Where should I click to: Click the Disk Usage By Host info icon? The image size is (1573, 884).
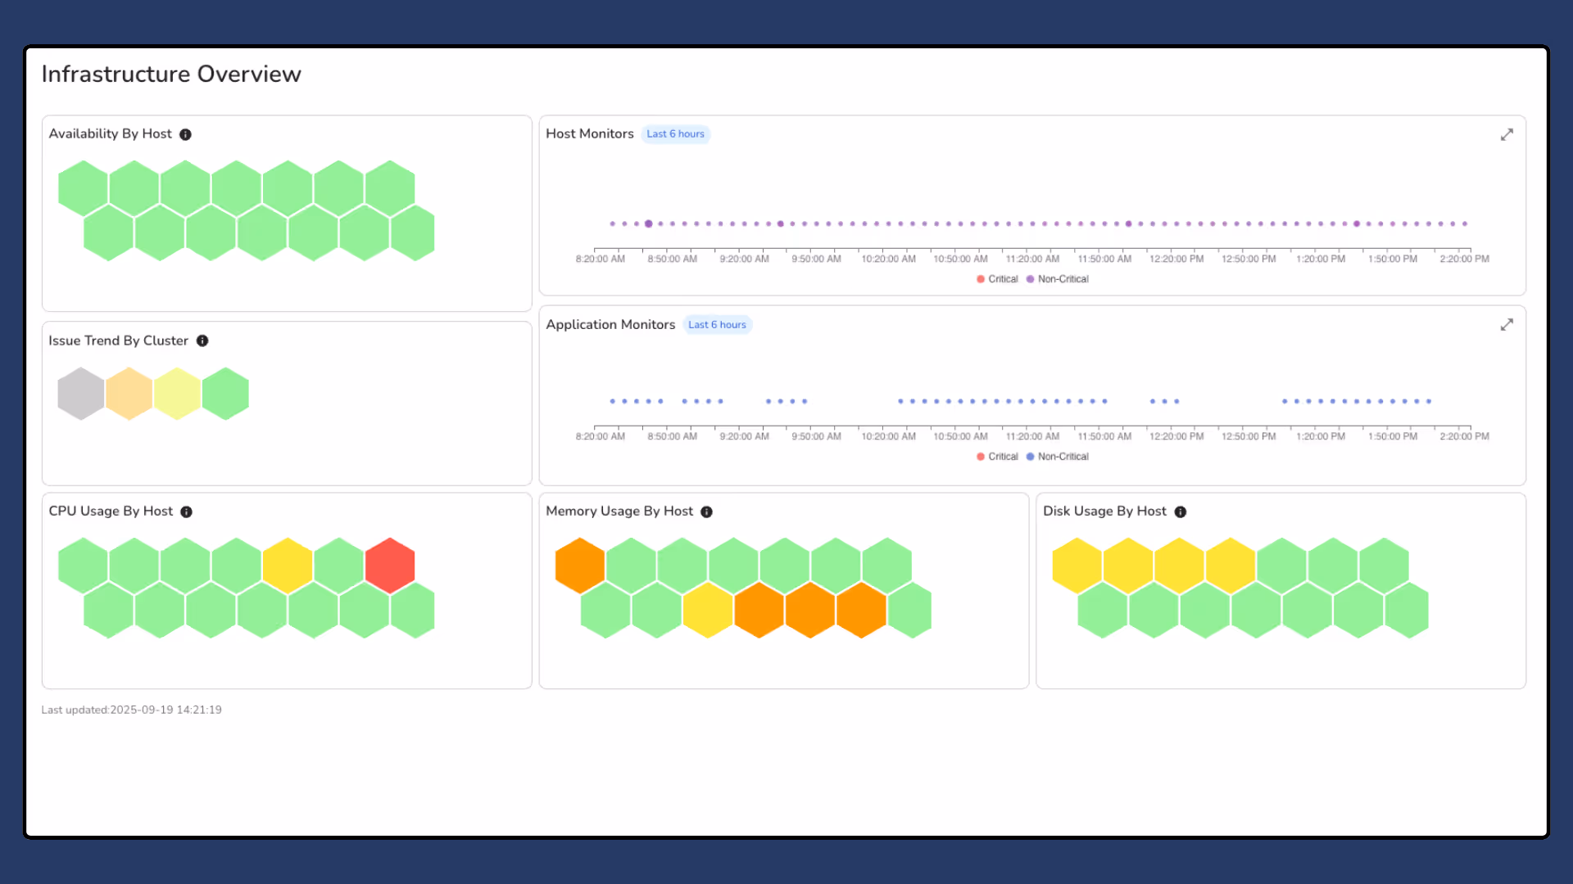pos(1180,512)
